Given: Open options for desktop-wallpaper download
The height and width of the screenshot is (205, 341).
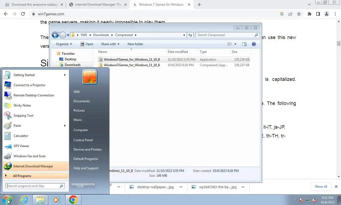Looking at the screenshot, I should pyautogui.click(x=181, y=187).
